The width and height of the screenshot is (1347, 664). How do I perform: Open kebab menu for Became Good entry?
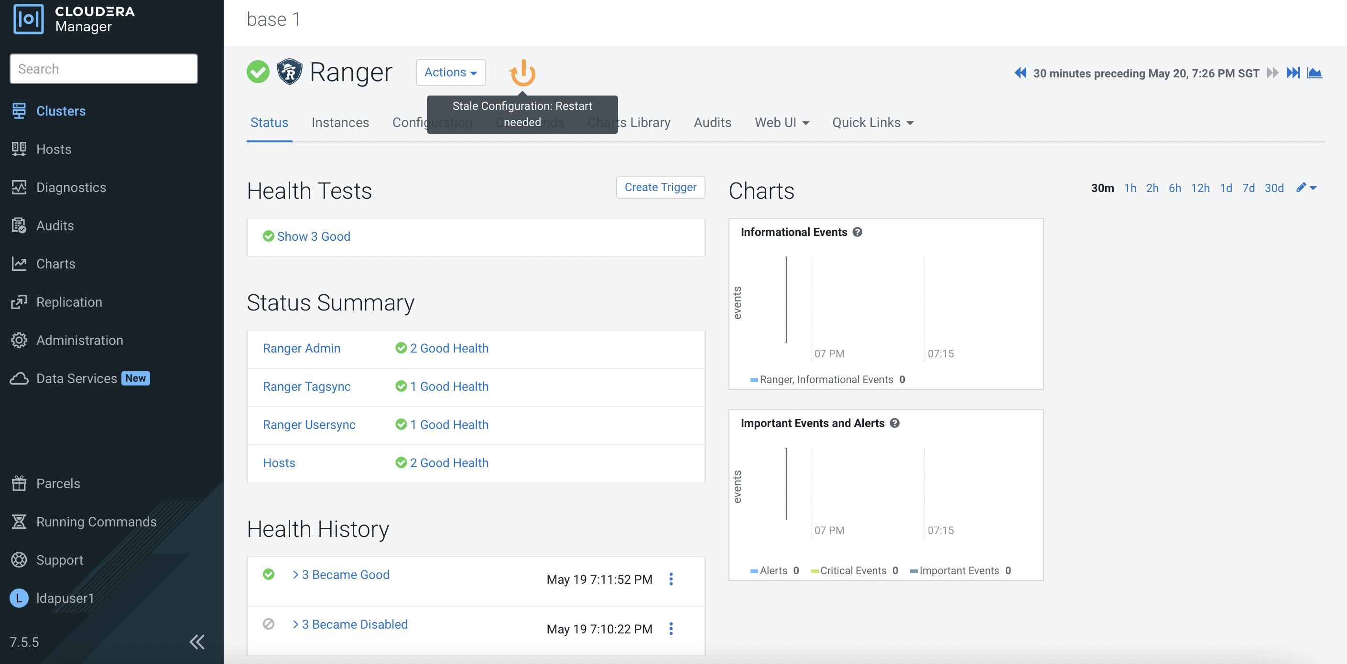(x=671, y=579)
